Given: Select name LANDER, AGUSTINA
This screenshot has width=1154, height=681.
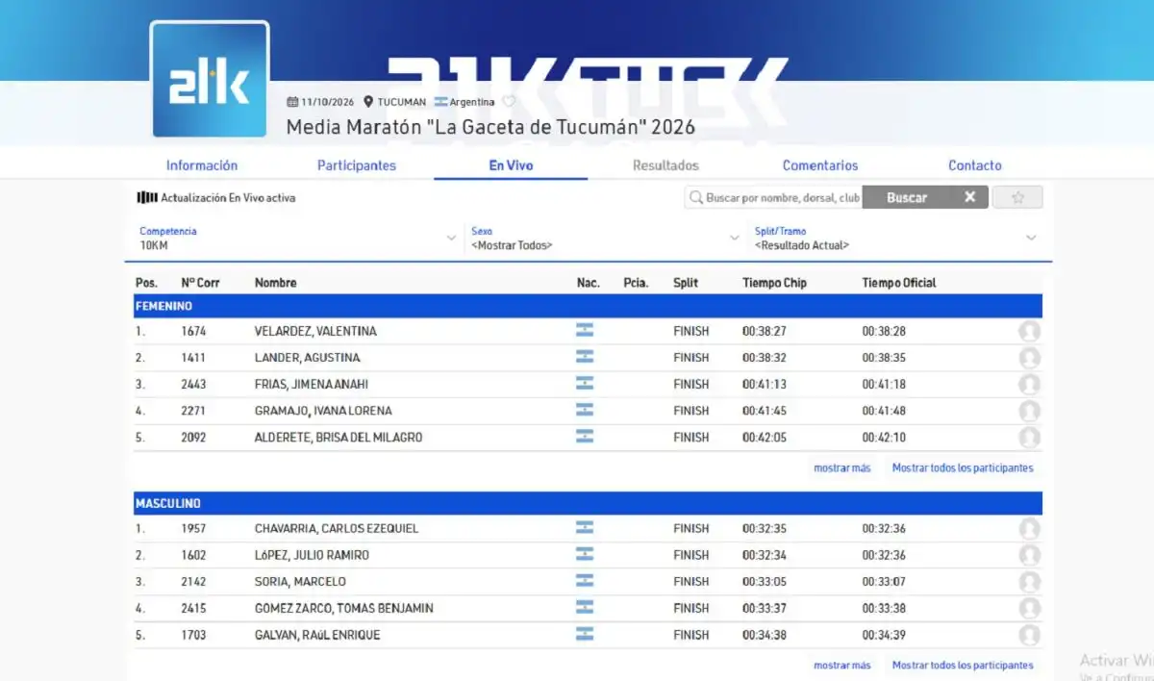Looking at the screenshot, I should [307, 358].
